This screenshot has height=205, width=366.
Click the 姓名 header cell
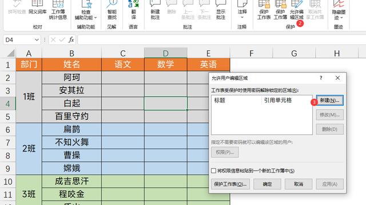point(71,64)
